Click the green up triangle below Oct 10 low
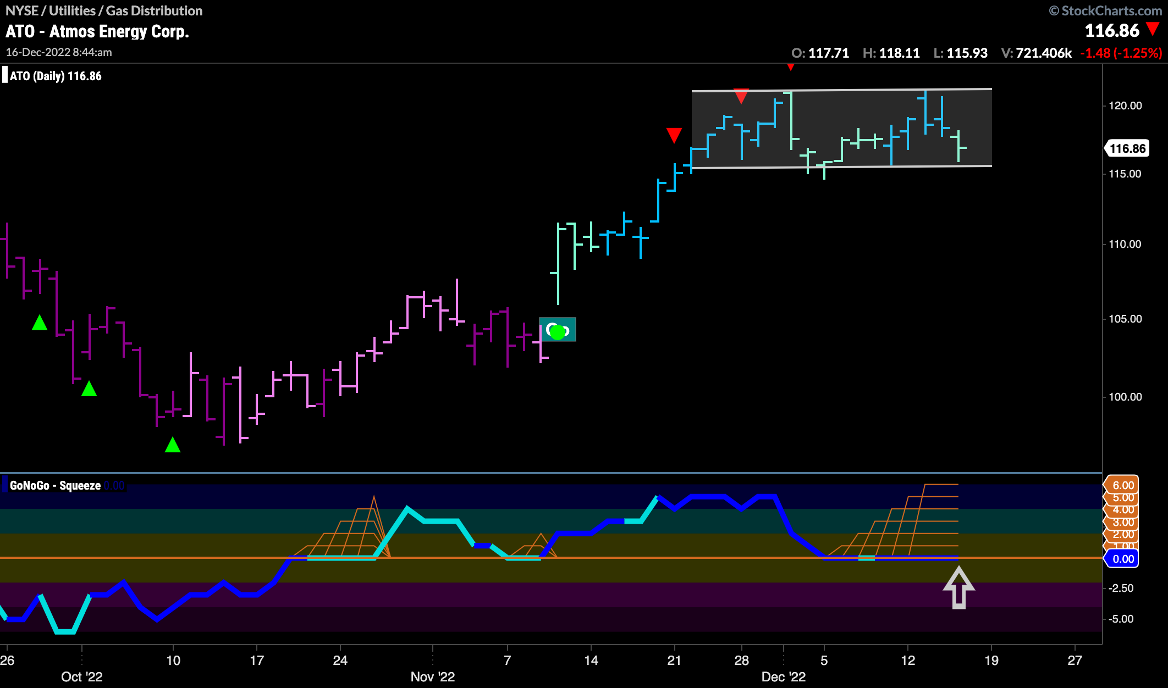 pyautogui.click(x=173, y=445)
